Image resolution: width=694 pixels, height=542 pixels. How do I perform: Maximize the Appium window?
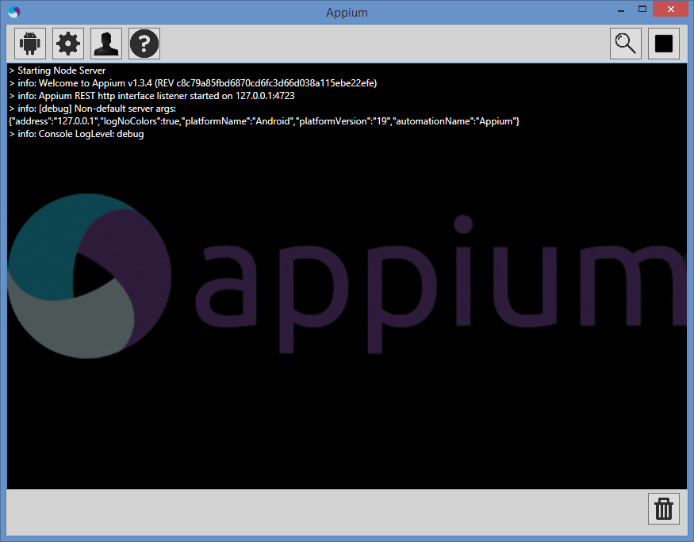point(642,10)
